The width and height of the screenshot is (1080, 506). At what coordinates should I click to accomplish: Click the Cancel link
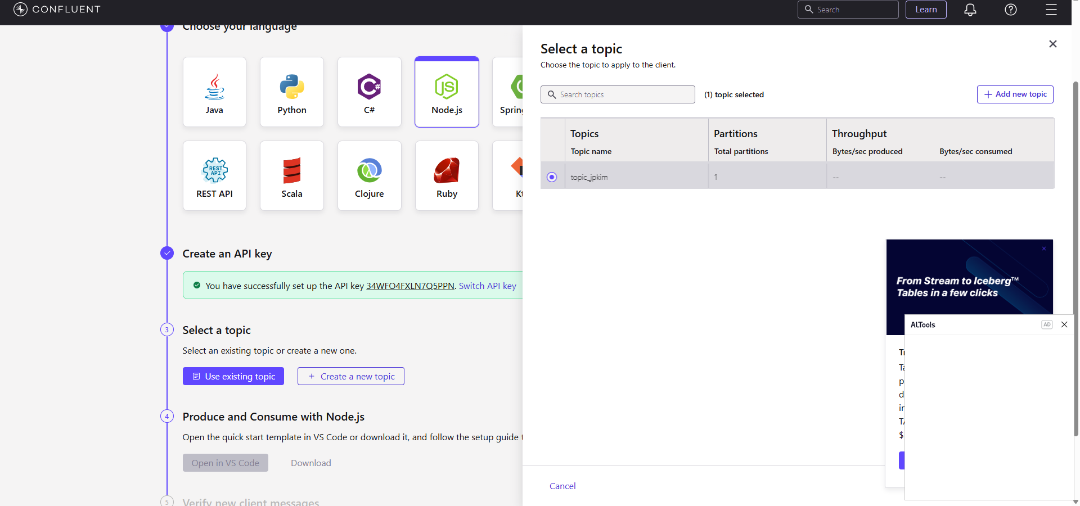point(562,486)
